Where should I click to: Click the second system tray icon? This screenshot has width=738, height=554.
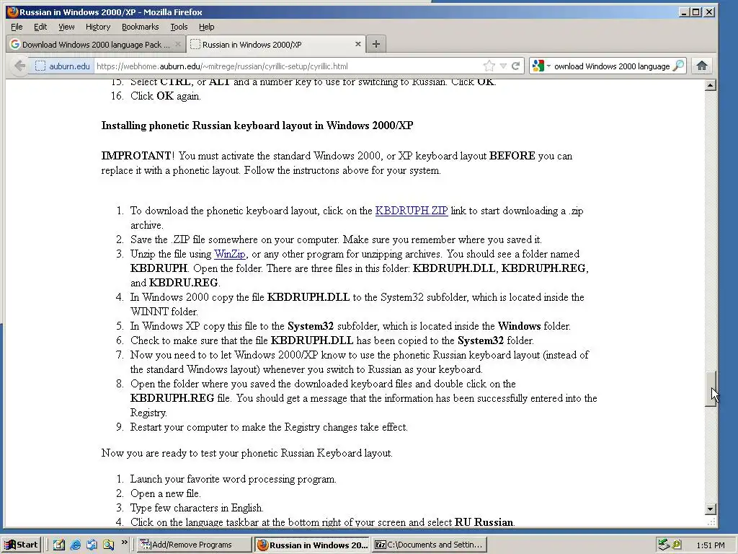click(x=677, y=545)
